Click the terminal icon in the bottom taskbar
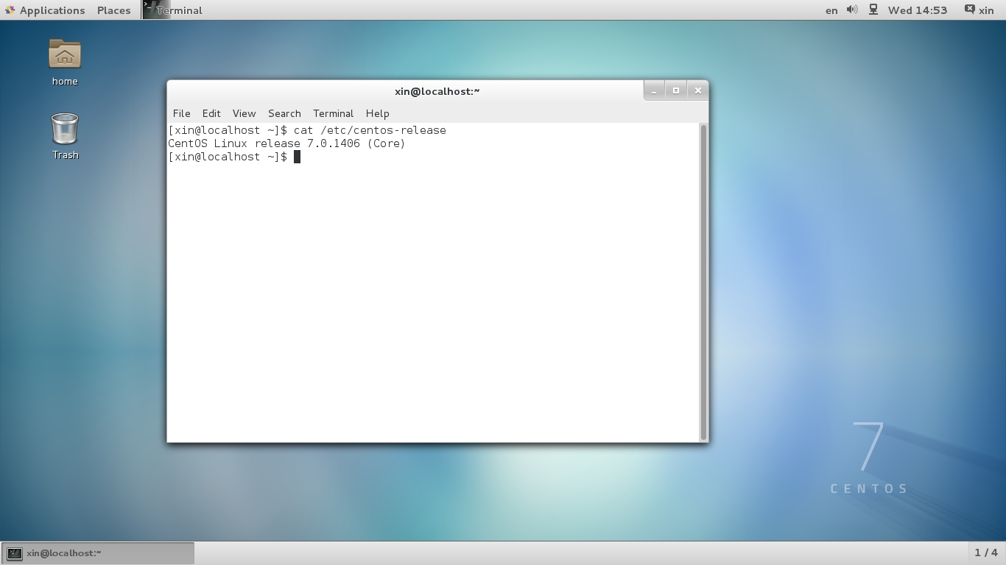Screen dimensions: 1006x565 14,553
